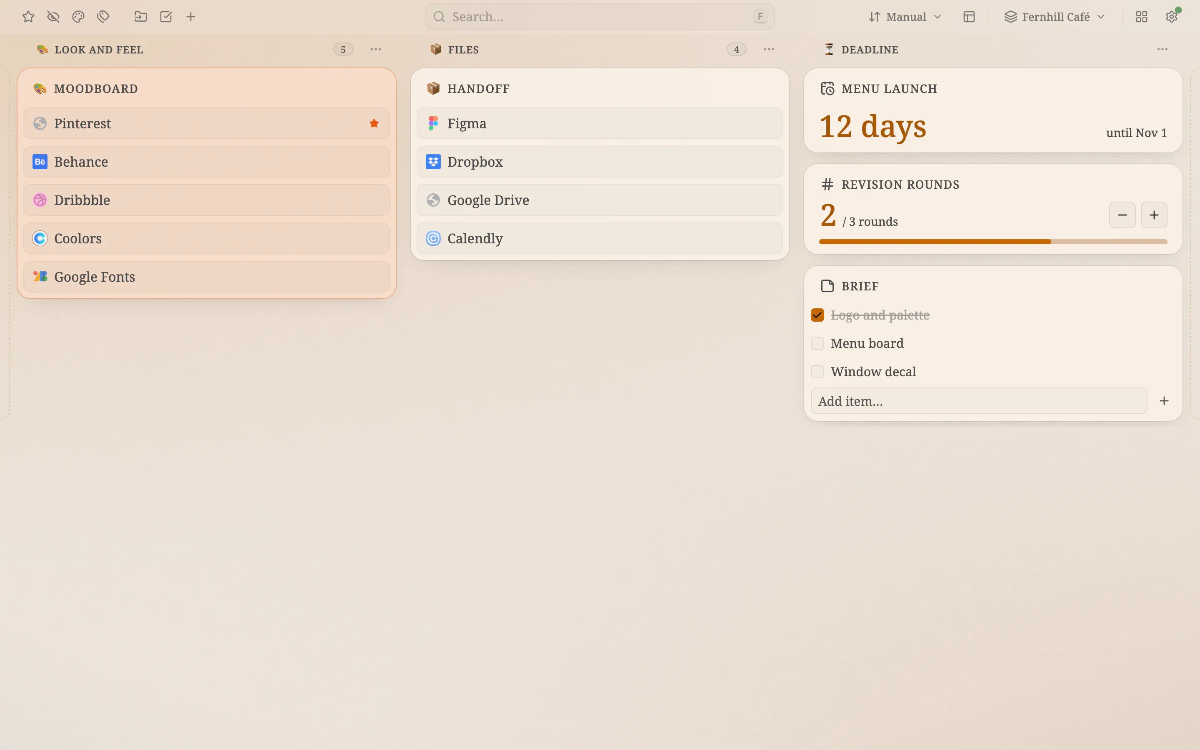1200x750 pixels.
Task: Click the Menu Launch calendar icon
Action: click(x=827, y=88)
